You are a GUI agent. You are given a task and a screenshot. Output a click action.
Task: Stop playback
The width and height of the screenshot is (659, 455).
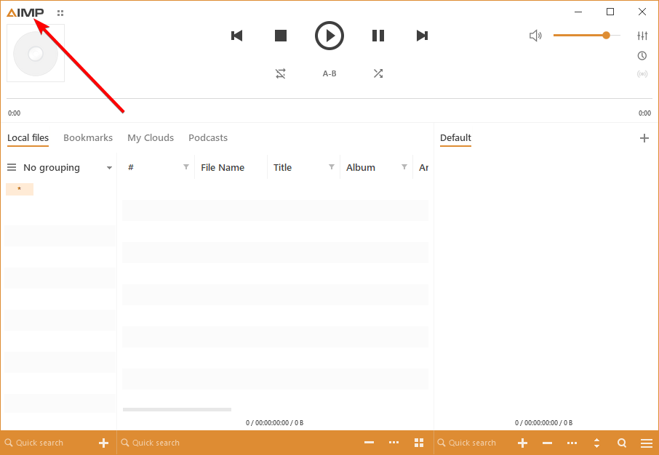tap(281, 36)
